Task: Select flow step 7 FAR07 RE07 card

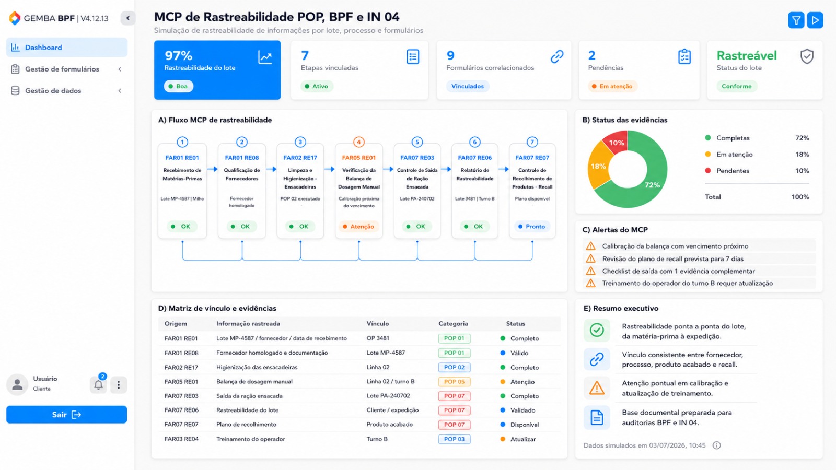Action: click(532, 191)
